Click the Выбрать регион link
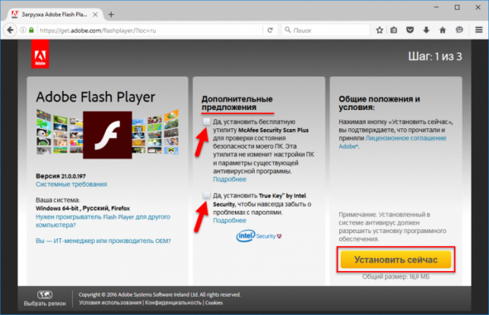The height and width of the screenshot is (315, 489). click(45, 304)
